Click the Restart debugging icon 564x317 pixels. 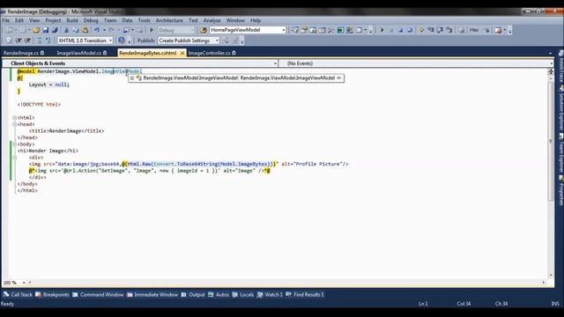click(x=410, y=30)
